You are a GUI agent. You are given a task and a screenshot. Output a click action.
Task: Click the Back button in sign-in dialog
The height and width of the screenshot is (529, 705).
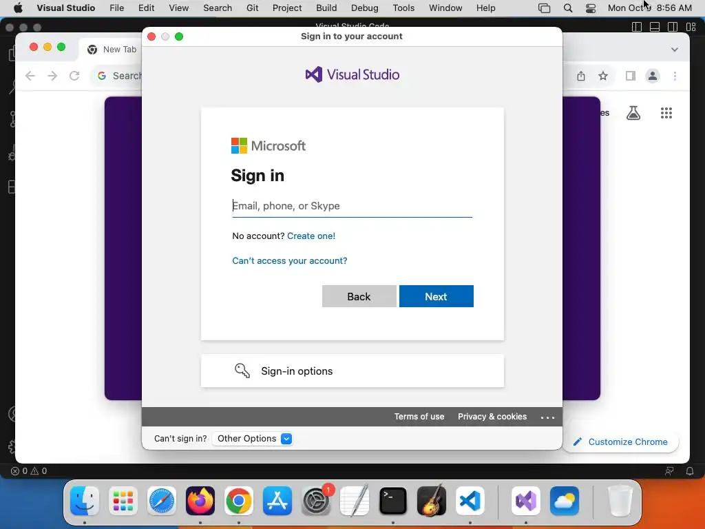pos(359,296)
